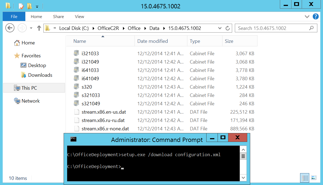This screenshot has width=323, height=185.
Task: Open the File menu
Action: tap(14, 16)
